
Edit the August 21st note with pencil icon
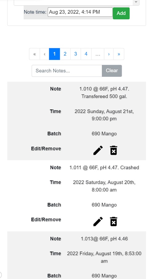point(98,150)
